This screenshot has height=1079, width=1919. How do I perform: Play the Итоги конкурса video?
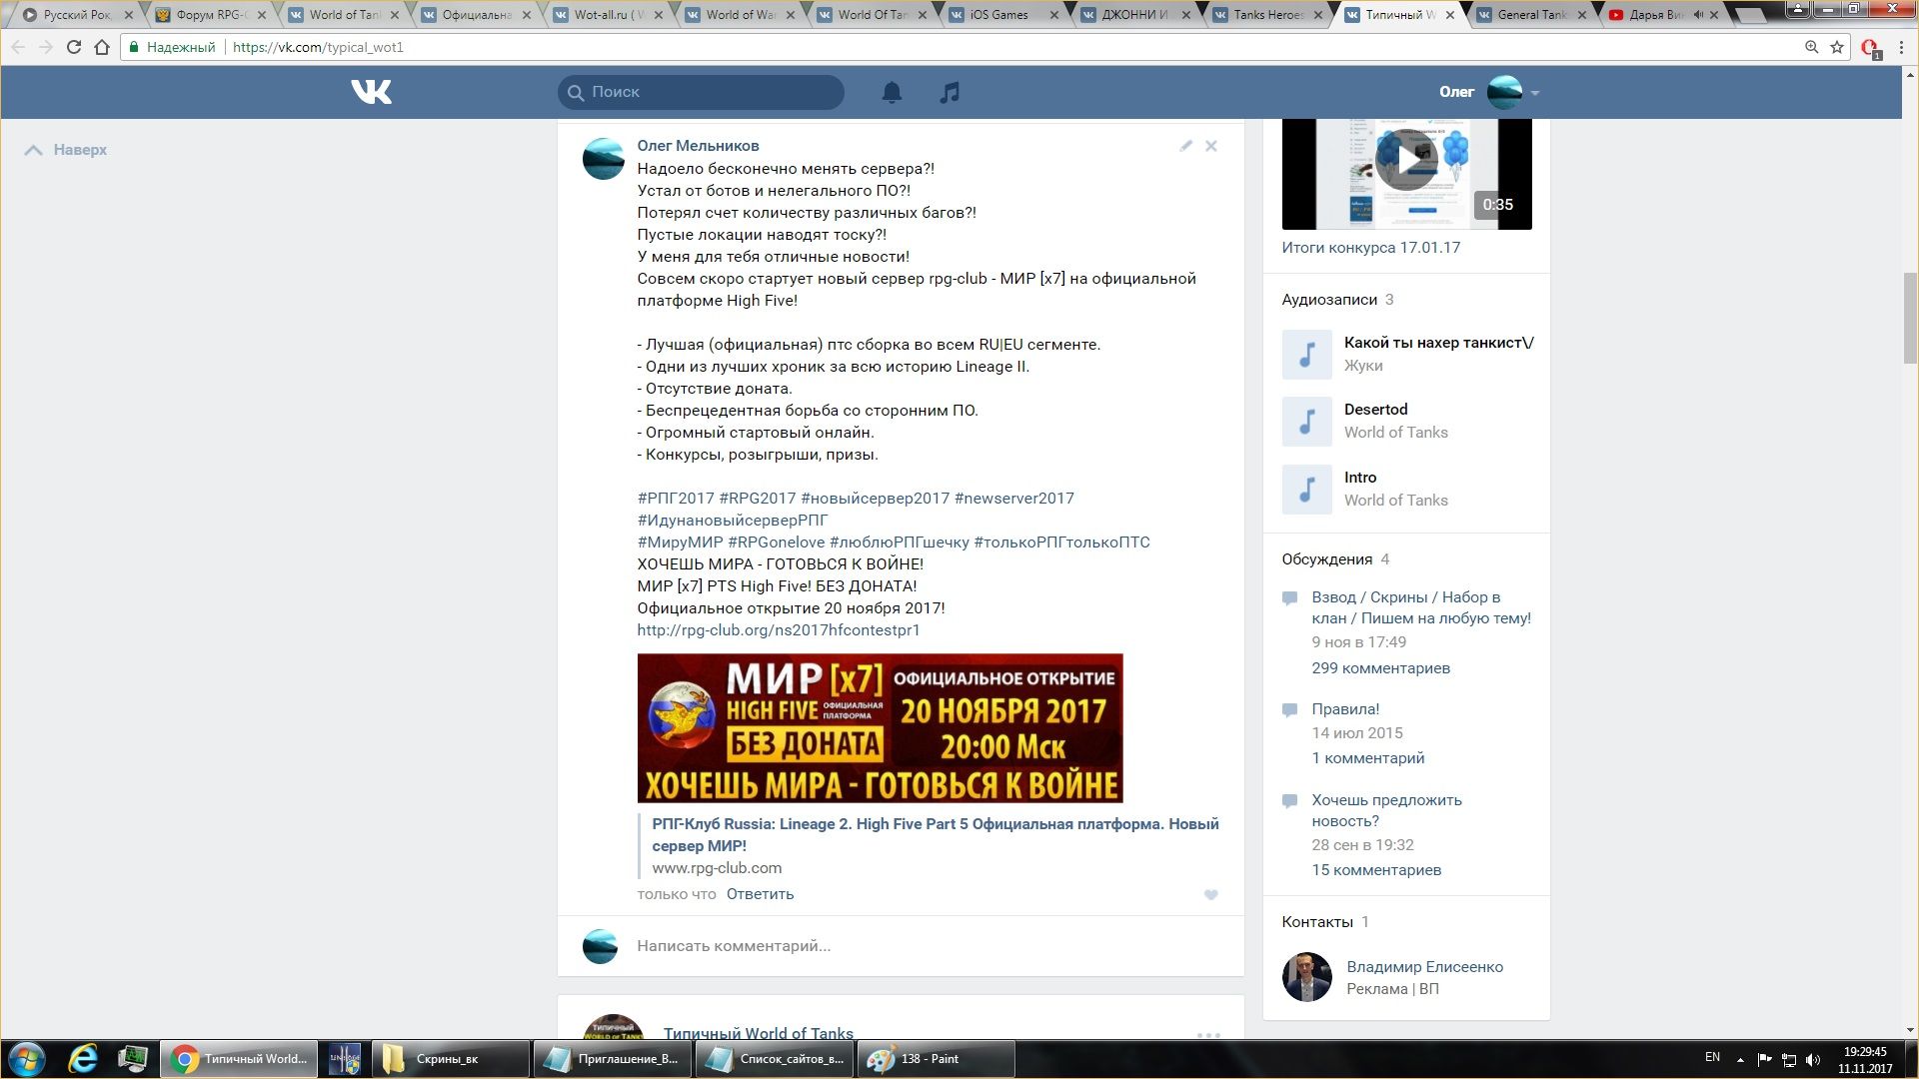(1405, 160)
